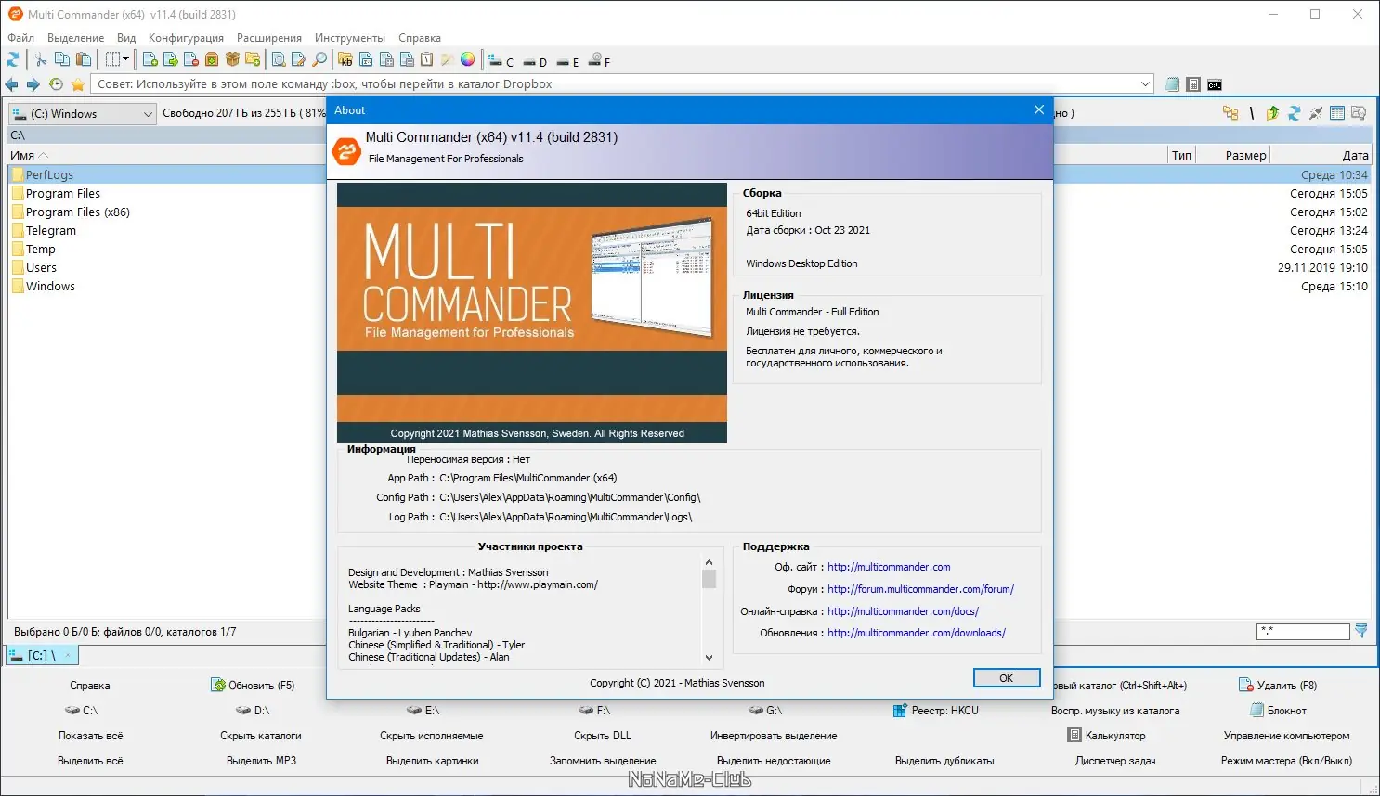Click the folder tree icon in panel toolbar

coord(1230,113)
